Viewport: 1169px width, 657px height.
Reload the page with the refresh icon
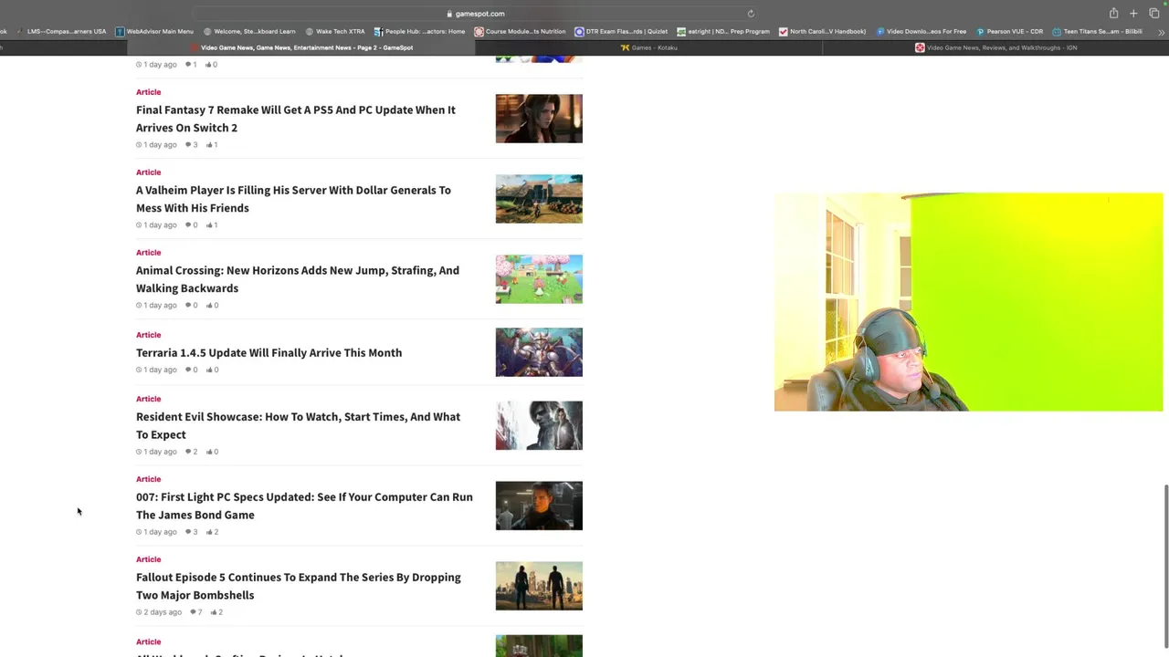pos(751,14)
